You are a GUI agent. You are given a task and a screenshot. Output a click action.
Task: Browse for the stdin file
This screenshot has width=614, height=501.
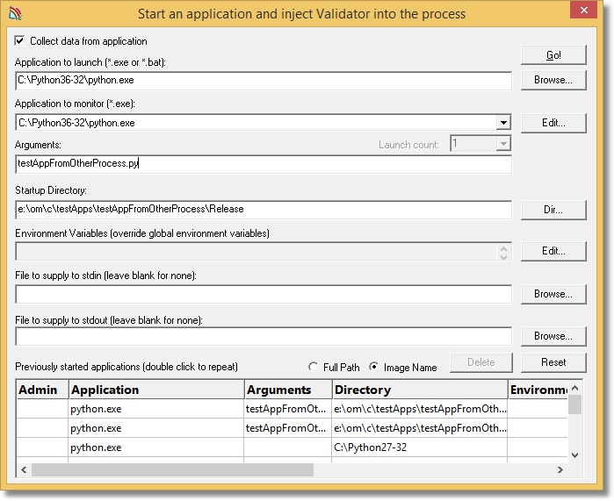[553, 294]
